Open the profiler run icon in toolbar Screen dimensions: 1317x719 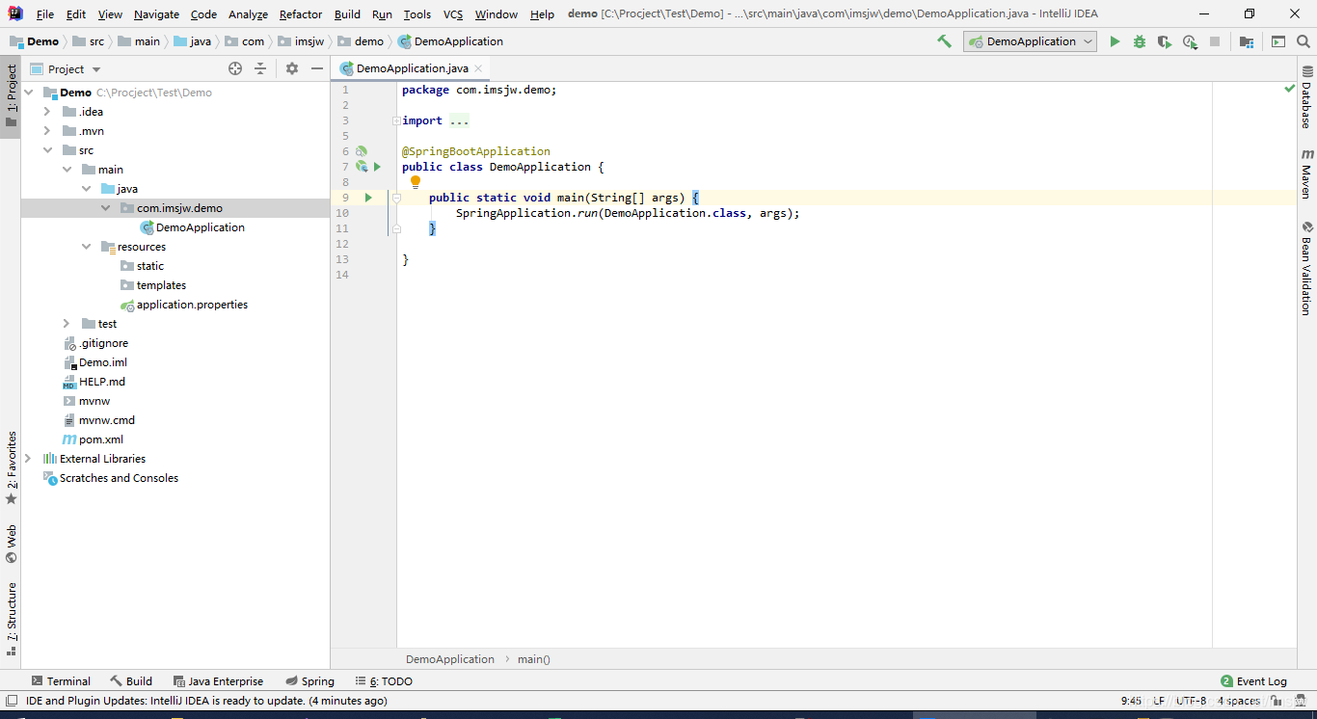[x=1190, y=41]
